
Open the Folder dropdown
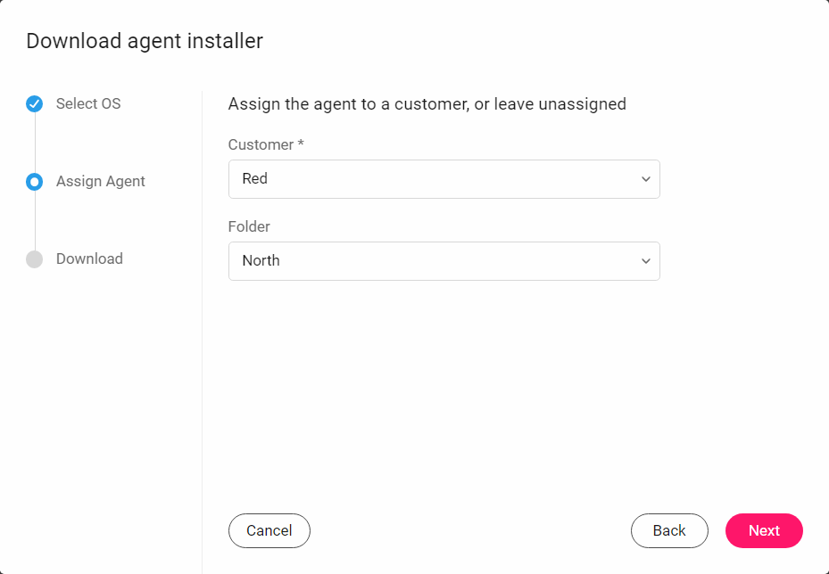pos(444,261)
